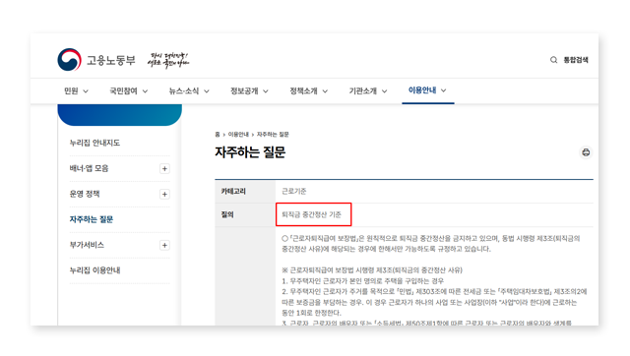Expand chevron next to 정보공개
This screenshot has height=356, width=630.
[266, 91]
